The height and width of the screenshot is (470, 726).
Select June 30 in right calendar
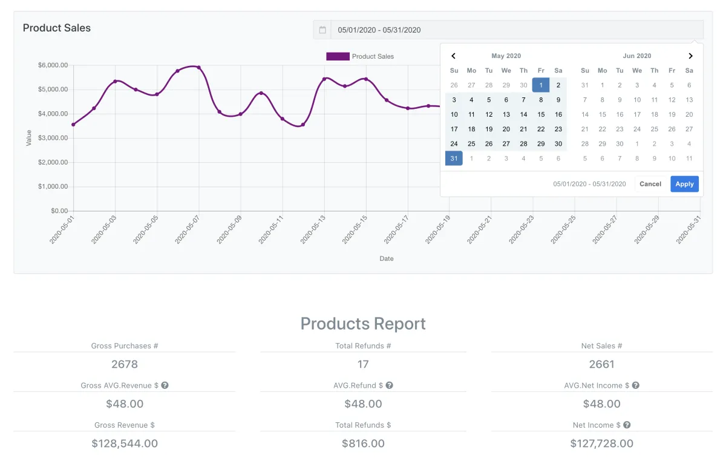point(620,144)
